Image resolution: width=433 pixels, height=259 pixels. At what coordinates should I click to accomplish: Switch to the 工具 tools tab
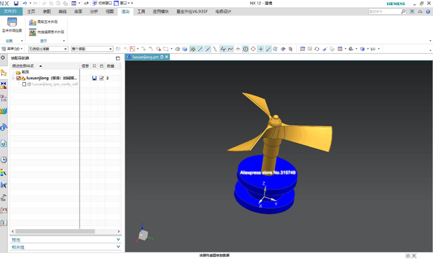141,12
